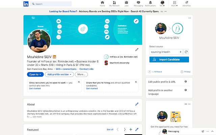
Task: Go to previous Featured item
Action: (x=118, y=130)
